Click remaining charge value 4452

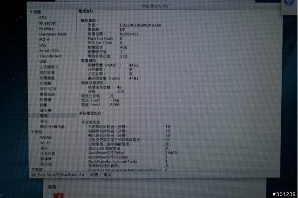(x=134, y=65)
